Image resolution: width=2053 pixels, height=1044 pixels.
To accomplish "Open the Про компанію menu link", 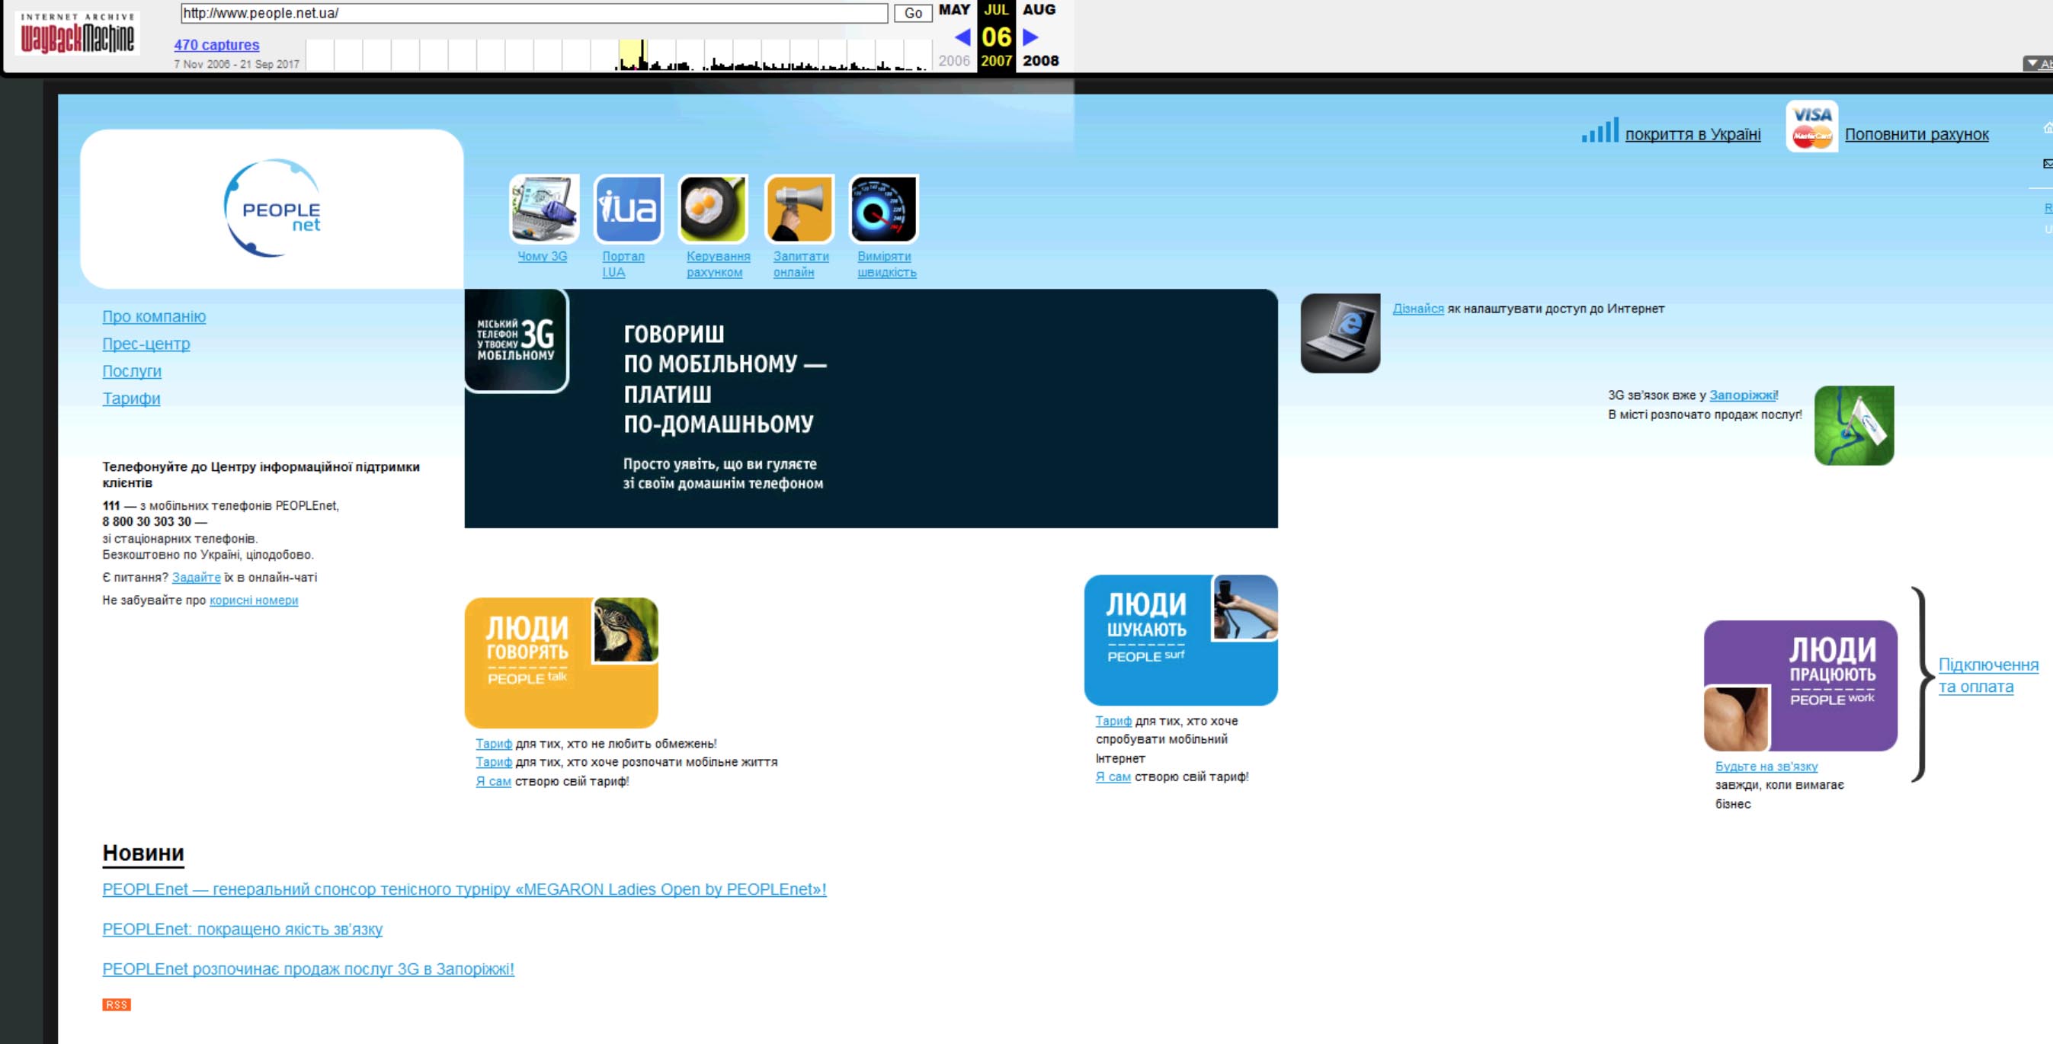I will click(x=154, y=316).
